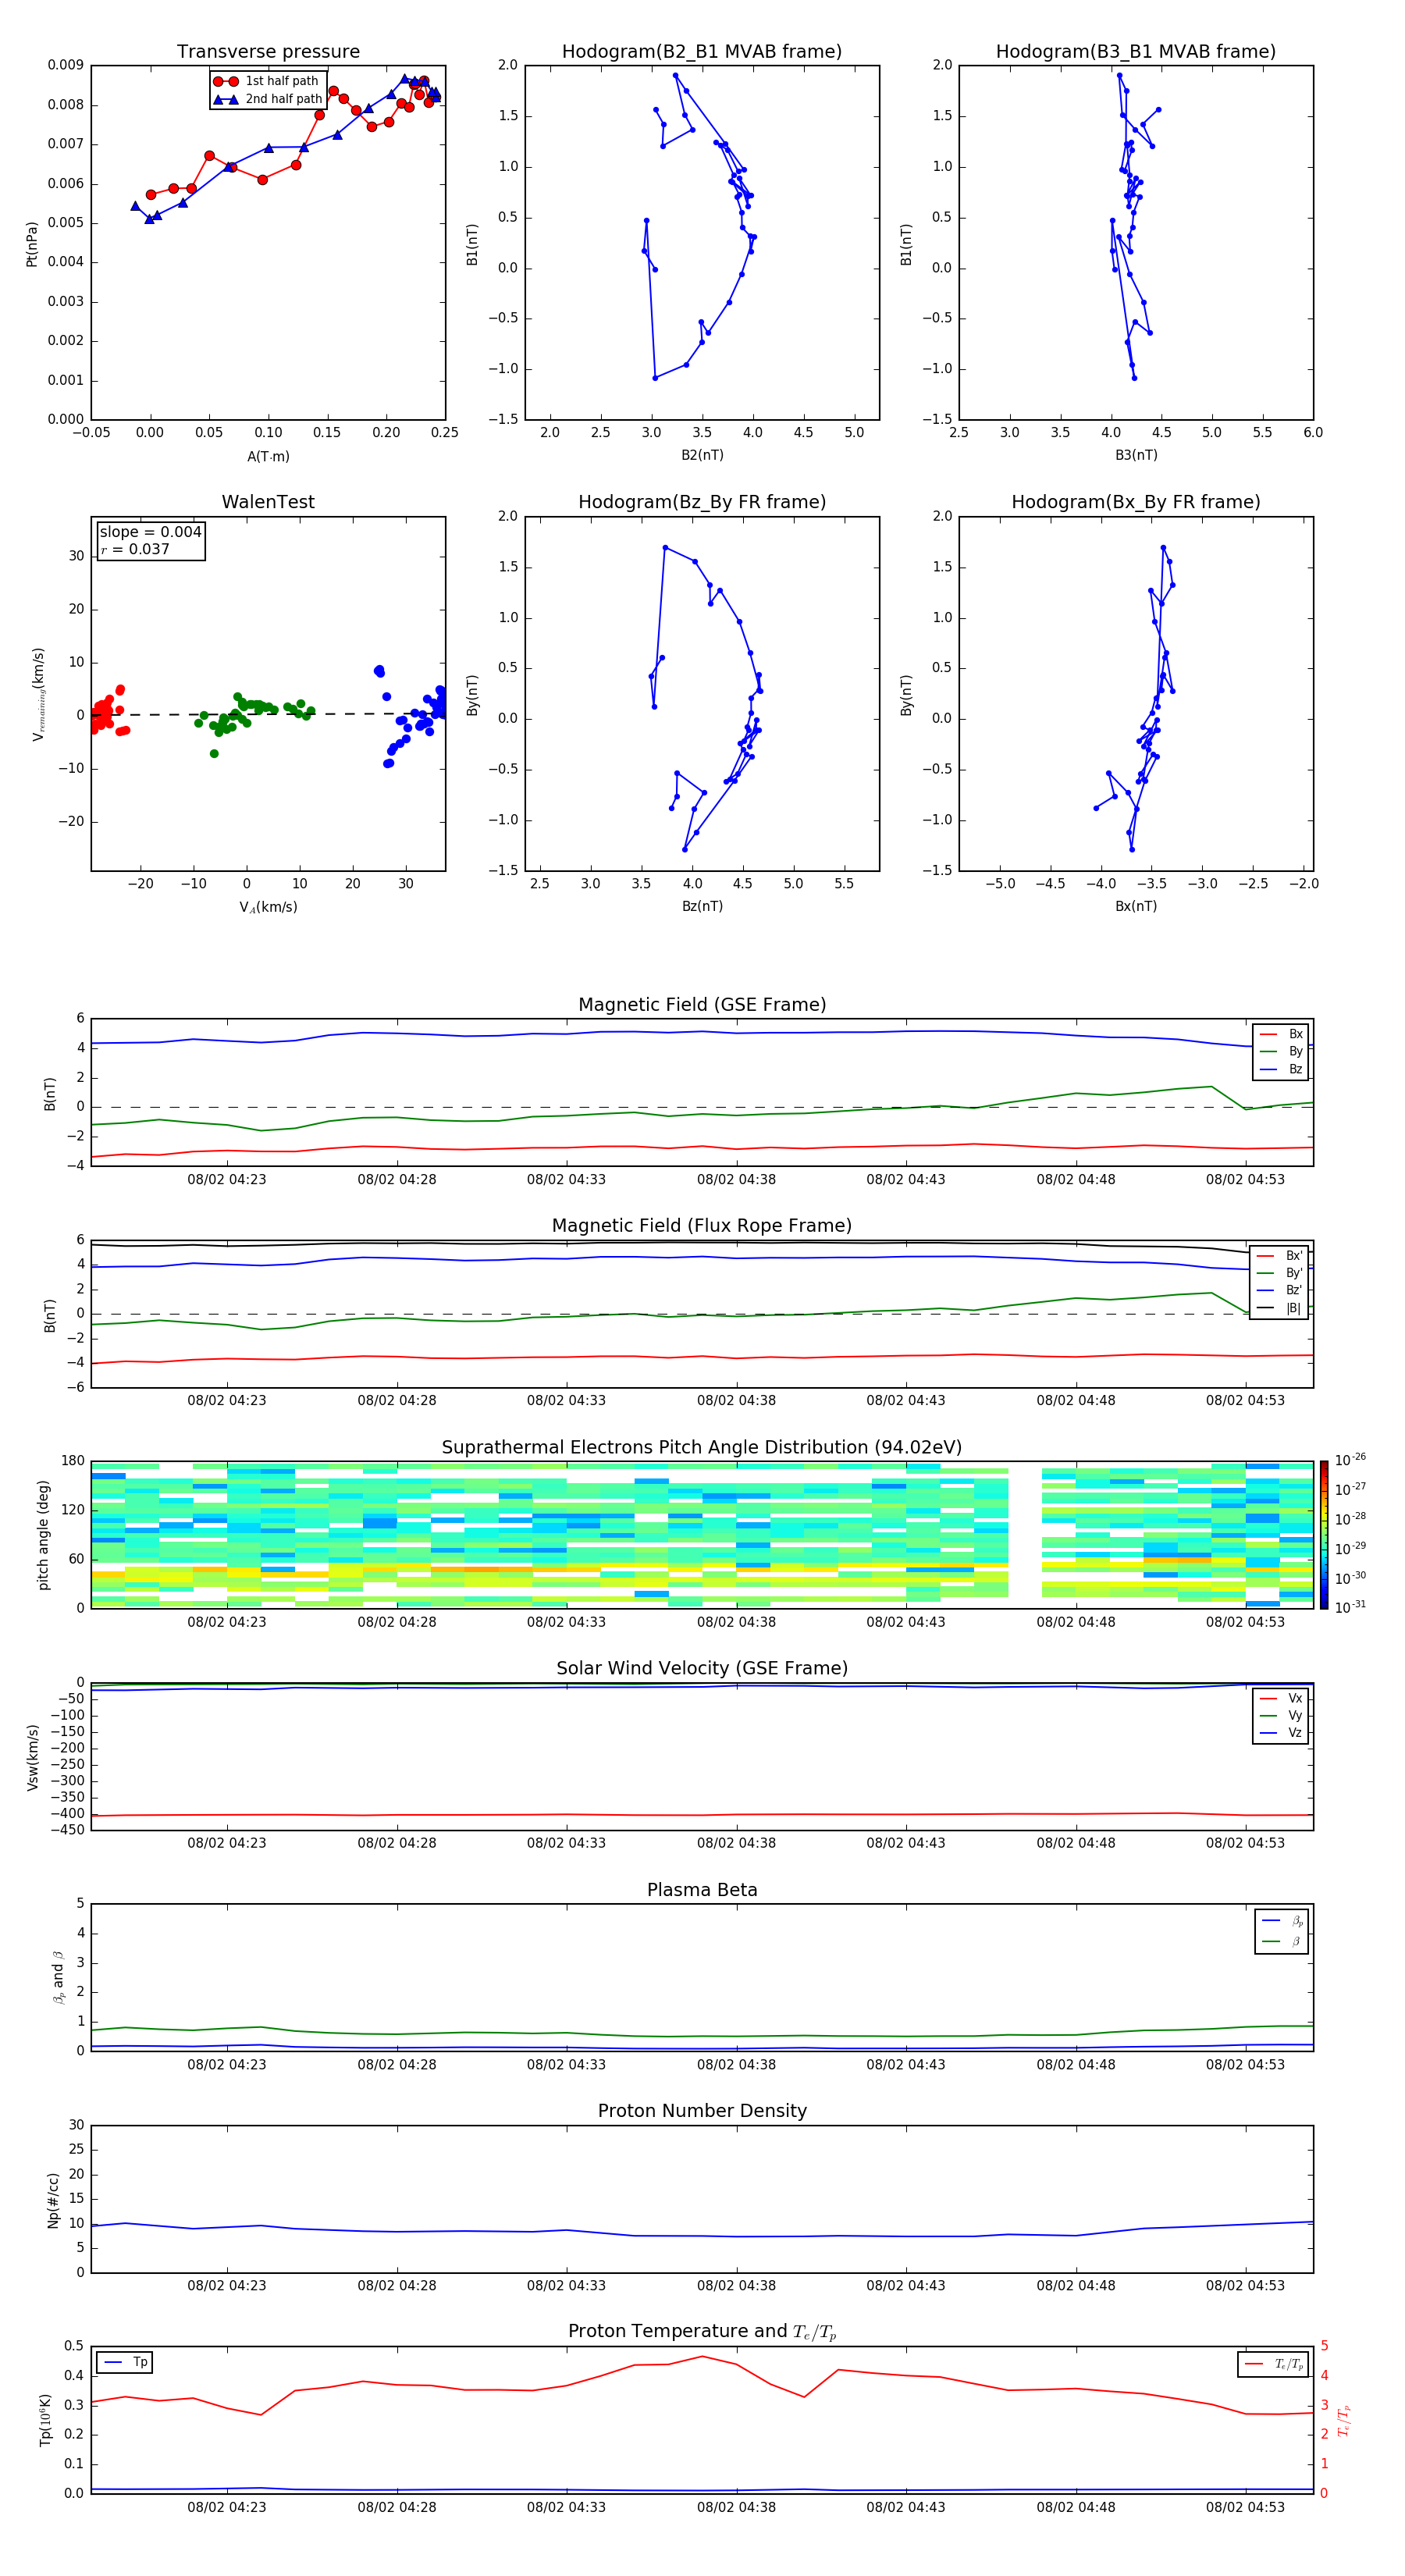1405x2576 pixels.
Task: Click 'Hodogram(Bz_By FR frame)' title
Action: [x=702, y=502]
